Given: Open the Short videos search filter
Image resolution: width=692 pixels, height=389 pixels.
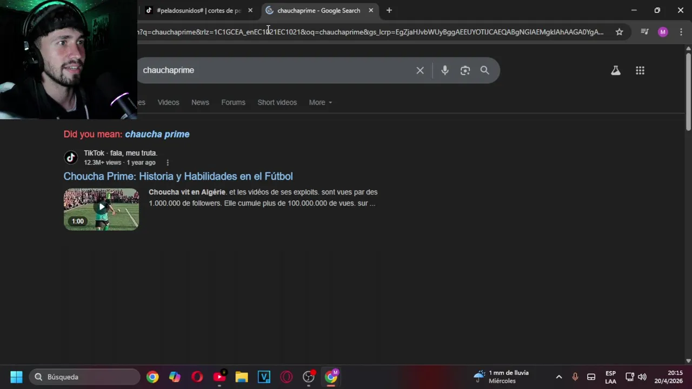Looking at the screenshot, I should point(277,102).
